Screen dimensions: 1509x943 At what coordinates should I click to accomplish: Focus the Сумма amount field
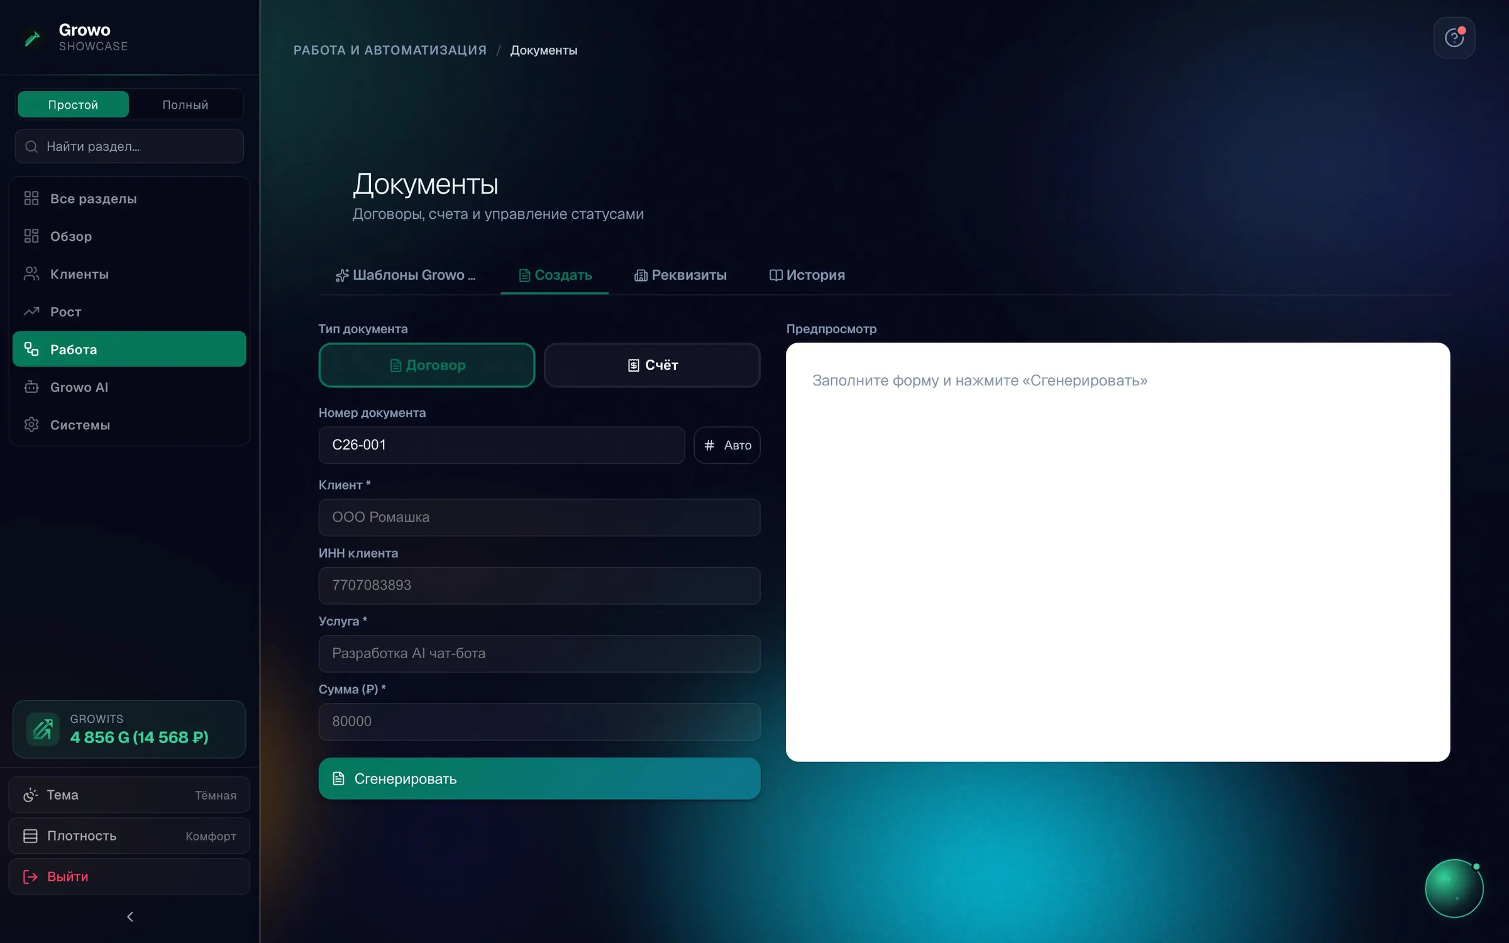(539, 722)
